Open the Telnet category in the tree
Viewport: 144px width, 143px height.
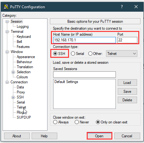22,107
